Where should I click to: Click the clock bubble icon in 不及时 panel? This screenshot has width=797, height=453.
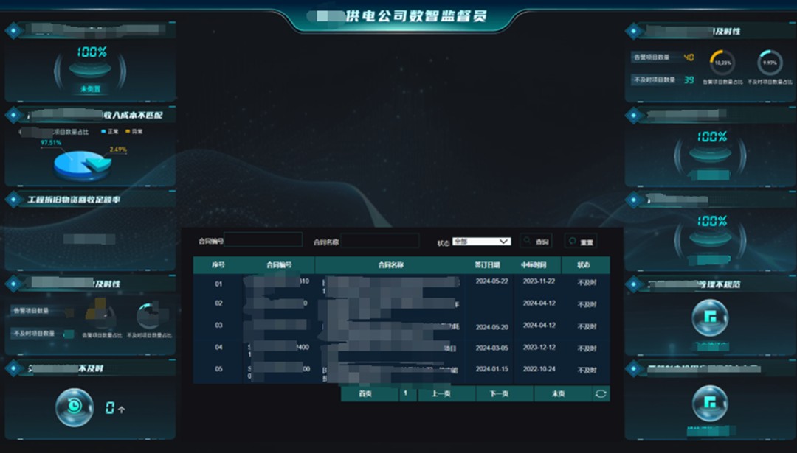(x=75, y=407)
